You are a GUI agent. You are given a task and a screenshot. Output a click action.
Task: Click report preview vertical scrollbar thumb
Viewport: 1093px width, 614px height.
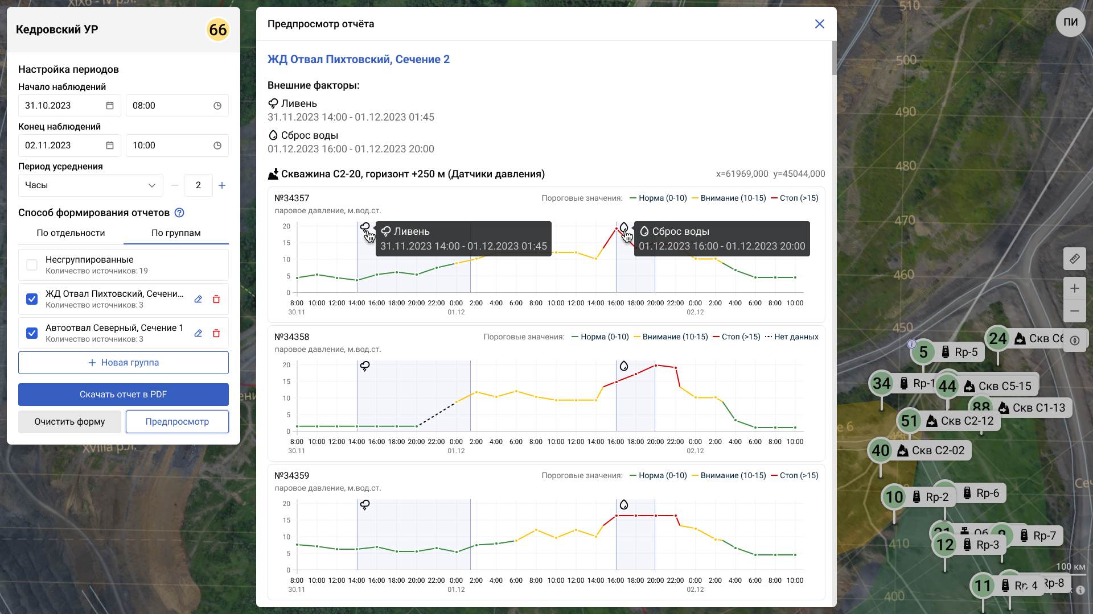(834, 58)
